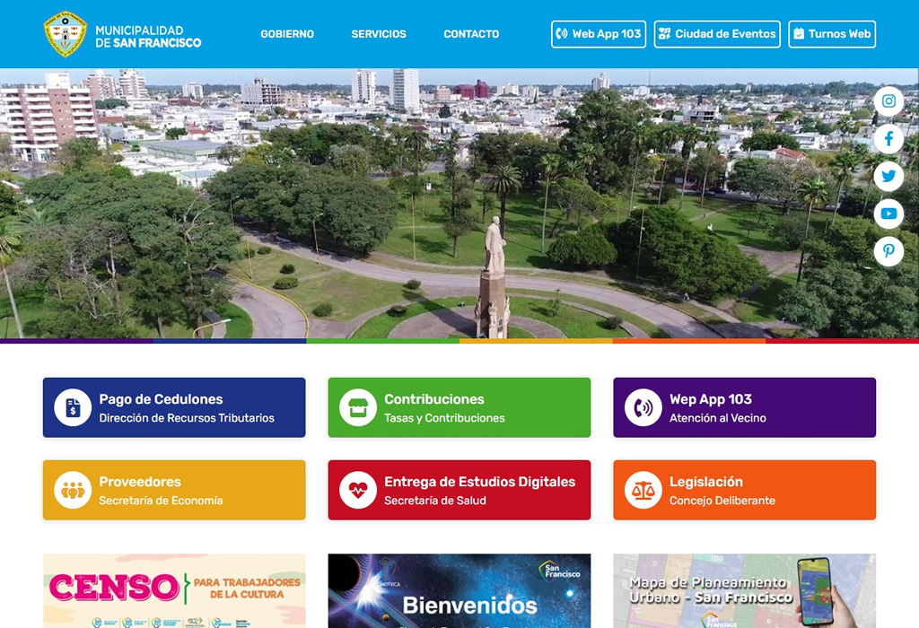Viewport: 919px width, 628px height.
Task: Click the scales icon in Legislación card
Action: pos(643,490)
